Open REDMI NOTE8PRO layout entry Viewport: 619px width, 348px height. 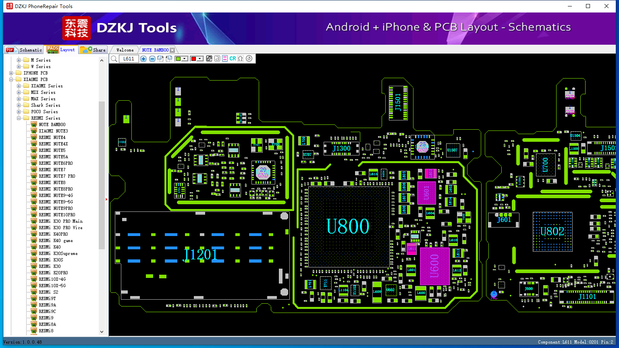tap(56, 189)
